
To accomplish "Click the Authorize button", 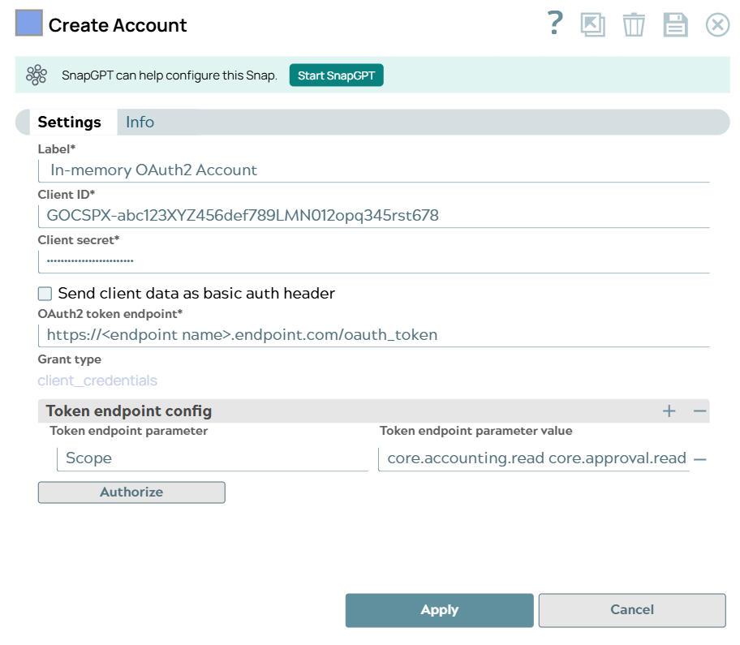I will point(131,492).
